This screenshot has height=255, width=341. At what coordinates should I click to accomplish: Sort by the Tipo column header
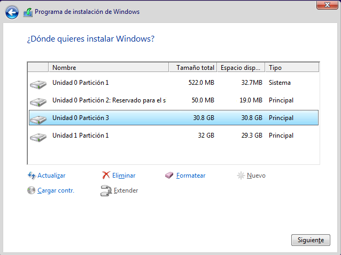pos(292,68)
